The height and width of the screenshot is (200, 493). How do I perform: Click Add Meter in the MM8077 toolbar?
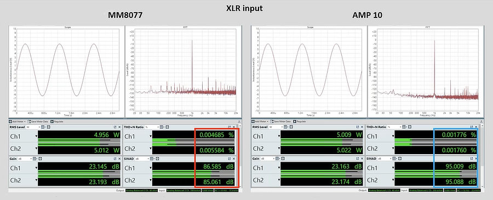point(18,121)
